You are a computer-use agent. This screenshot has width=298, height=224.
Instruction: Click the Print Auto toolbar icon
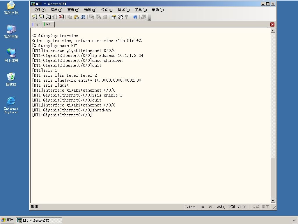[x=105, y=17]
